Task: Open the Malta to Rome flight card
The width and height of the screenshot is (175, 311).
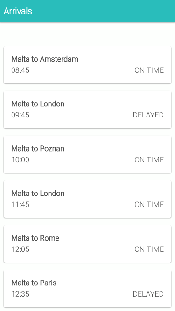Action: [87, 244]
